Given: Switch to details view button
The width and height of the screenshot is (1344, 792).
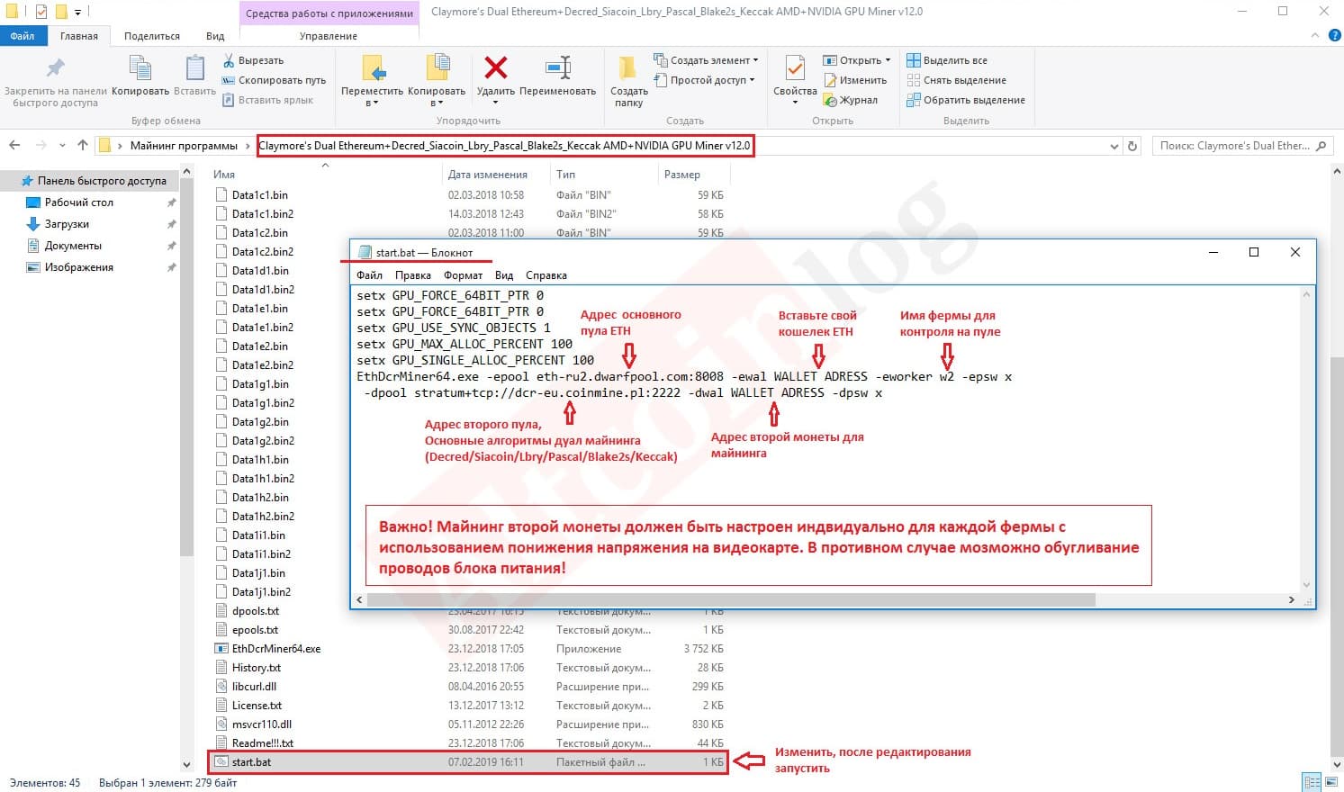Looking at the screenshot, I should (x=1312, y=782).
